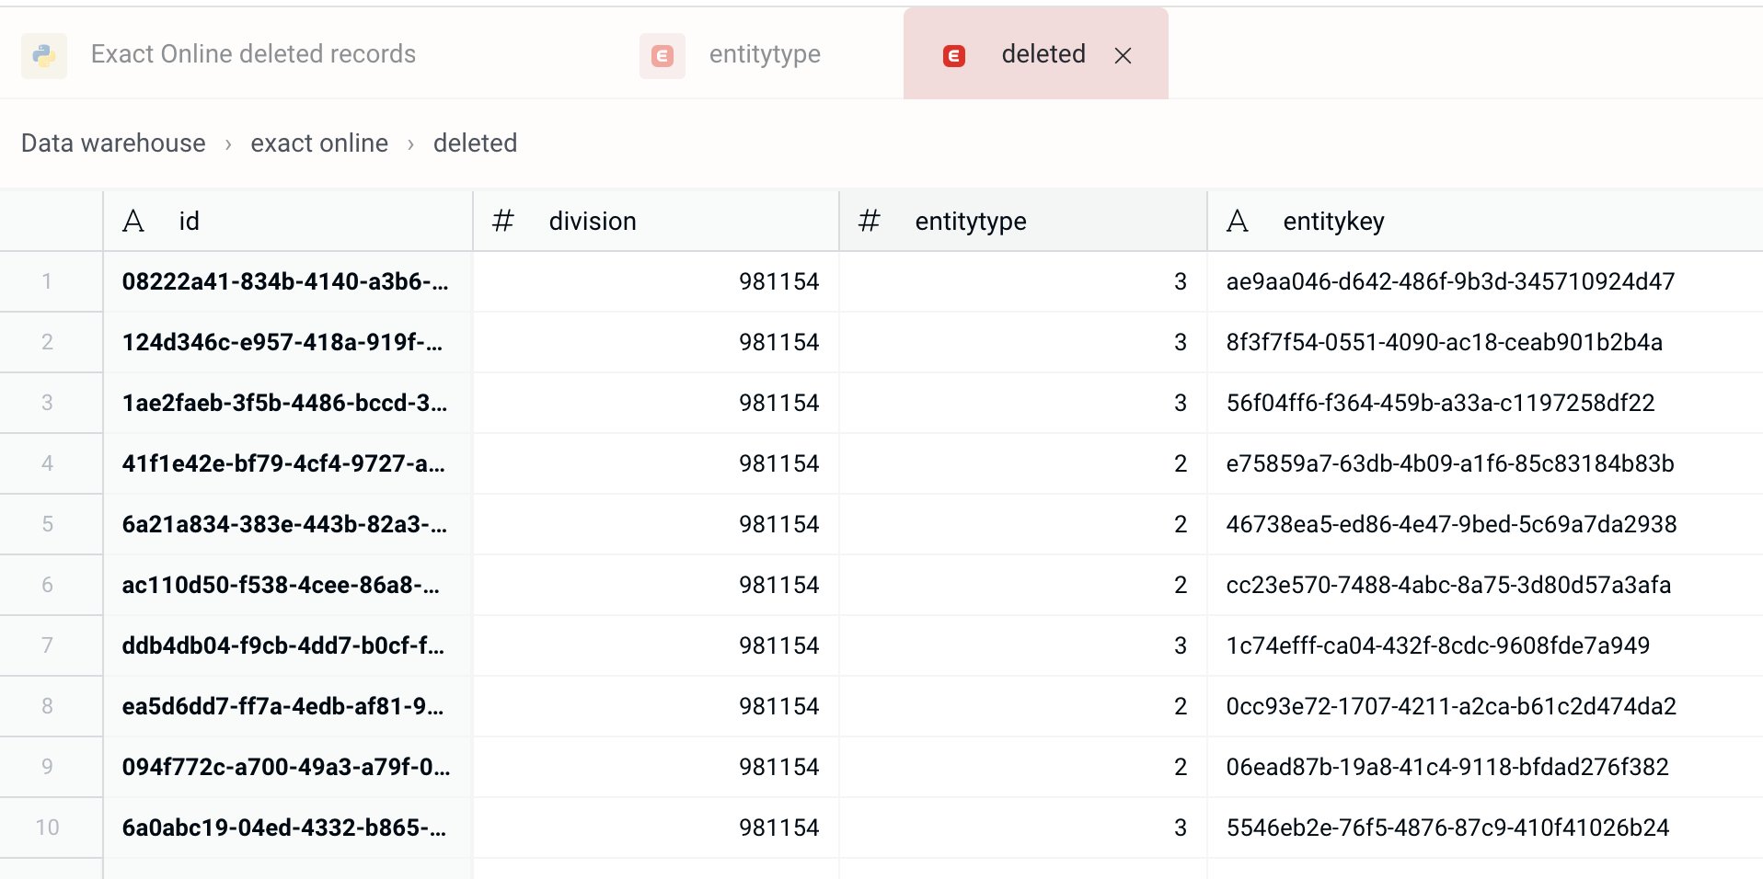The width and height of the screenshot is (1763, 879).
Task: Click id cell 6a0abc19-04ed-4332-b865-…
Action: click(288, 828)
